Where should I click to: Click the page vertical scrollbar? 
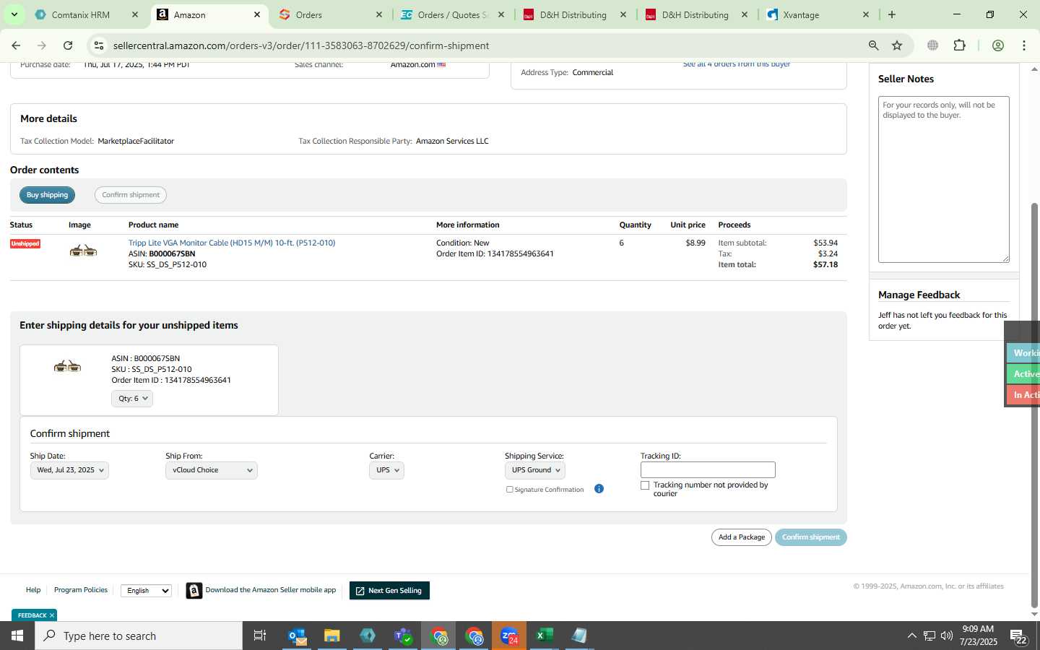pyautogui.click(x=1034, y=404)
